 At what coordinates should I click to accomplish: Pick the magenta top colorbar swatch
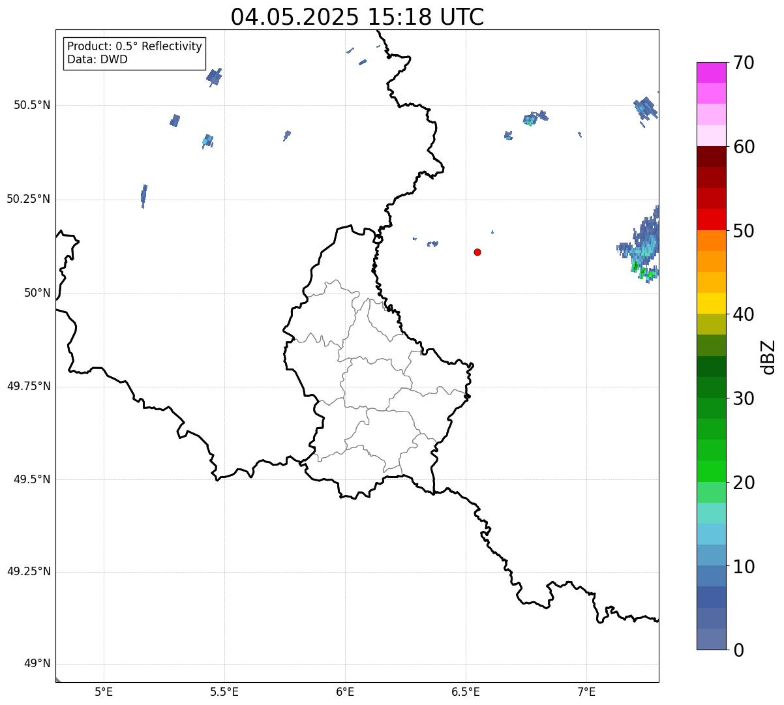click(711, 72)
